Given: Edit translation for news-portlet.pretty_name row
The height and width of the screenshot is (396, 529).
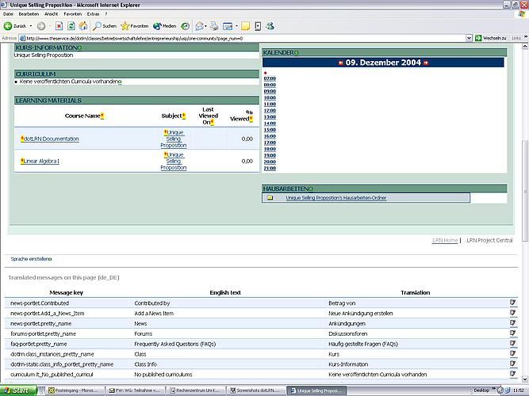Looking at the screenshot, I should click(x=513, y=322).
